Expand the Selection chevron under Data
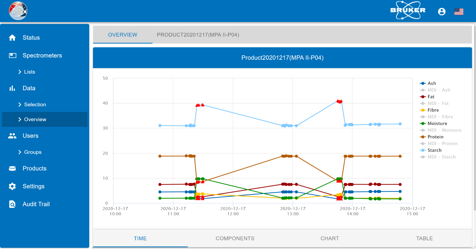 (x=20, y=104)
